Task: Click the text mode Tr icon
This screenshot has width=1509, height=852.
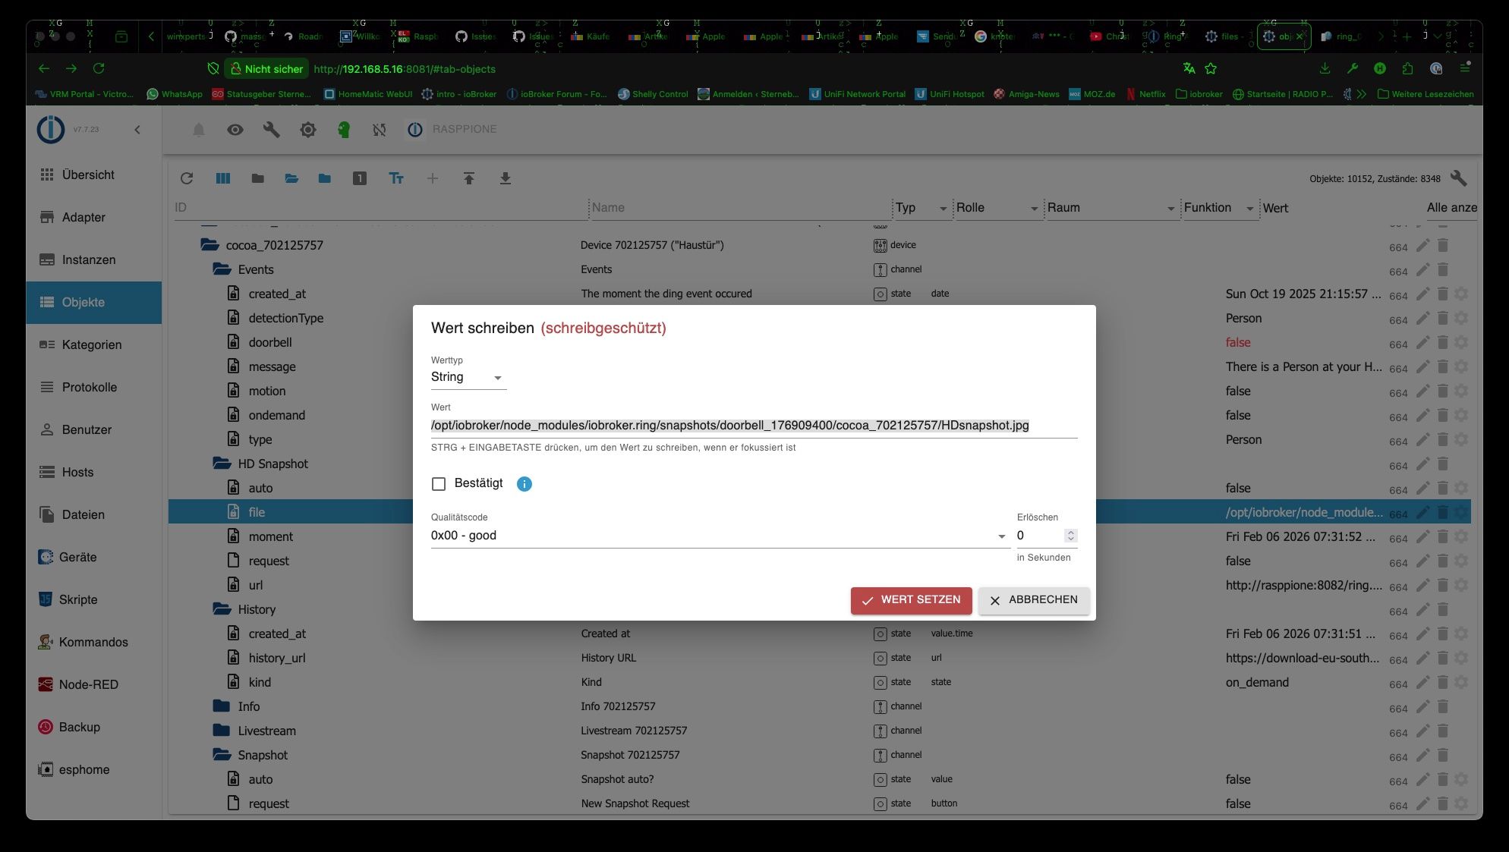Action: coord(395,178)
